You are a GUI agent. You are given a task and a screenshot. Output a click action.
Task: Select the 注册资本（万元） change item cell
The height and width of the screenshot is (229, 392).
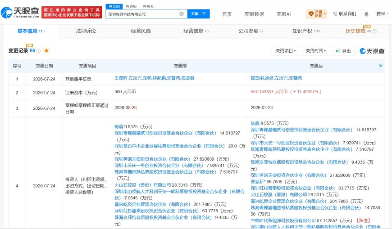click(81, 93)
